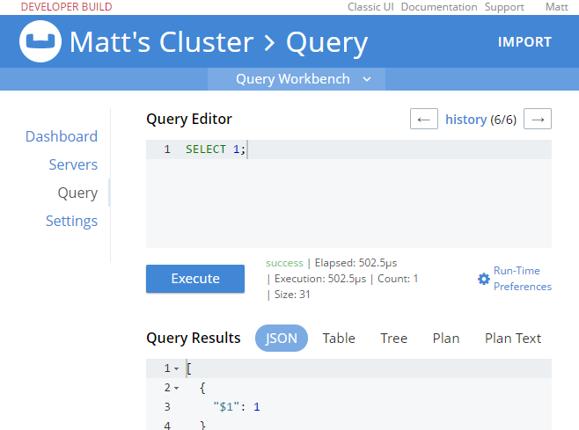The width and height of the screenshot is (579, 430).
Task: Open Support link
Action: point(504,7)
